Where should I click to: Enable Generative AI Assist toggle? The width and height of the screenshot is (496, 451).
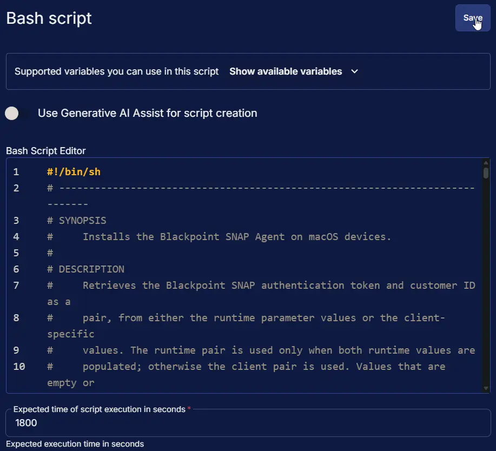16,113
